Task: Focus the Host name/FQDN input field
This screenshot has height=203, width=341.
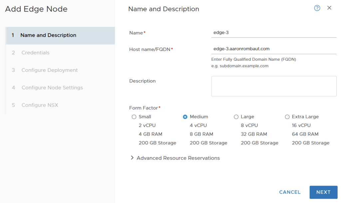Action: click(x=274, y=49)
